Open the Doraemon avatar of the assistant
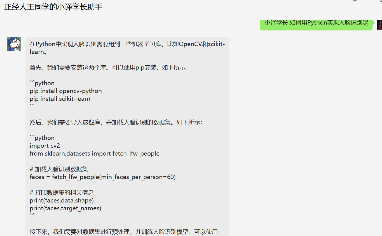Viewport: 382px width, 236px height. click(x=14, y=44)
